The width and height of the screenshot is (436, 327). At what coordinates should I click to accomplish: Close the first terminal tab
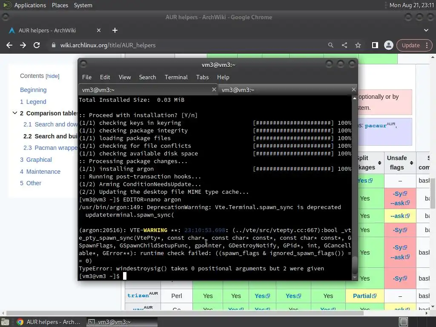[x=214, y=89]
